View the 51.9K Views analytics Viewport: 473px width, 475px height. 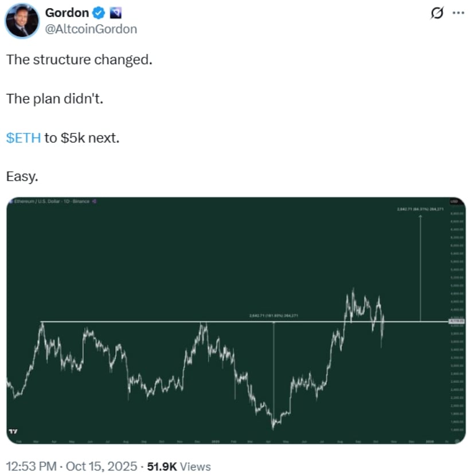[x=178, y=466]
